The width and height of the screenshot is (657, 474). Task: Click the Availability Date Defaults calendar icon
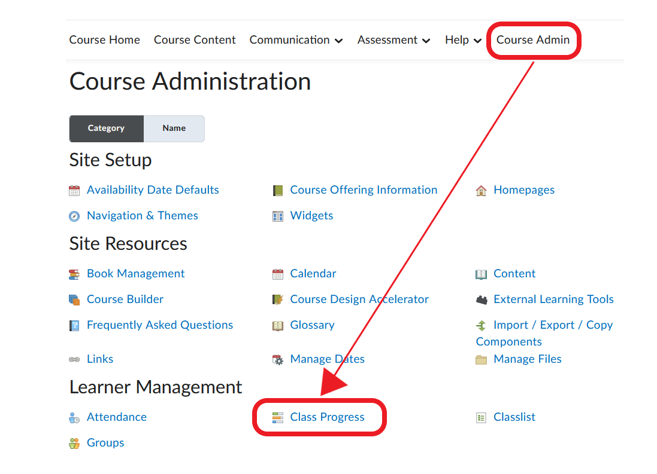(x=74, y=189)
